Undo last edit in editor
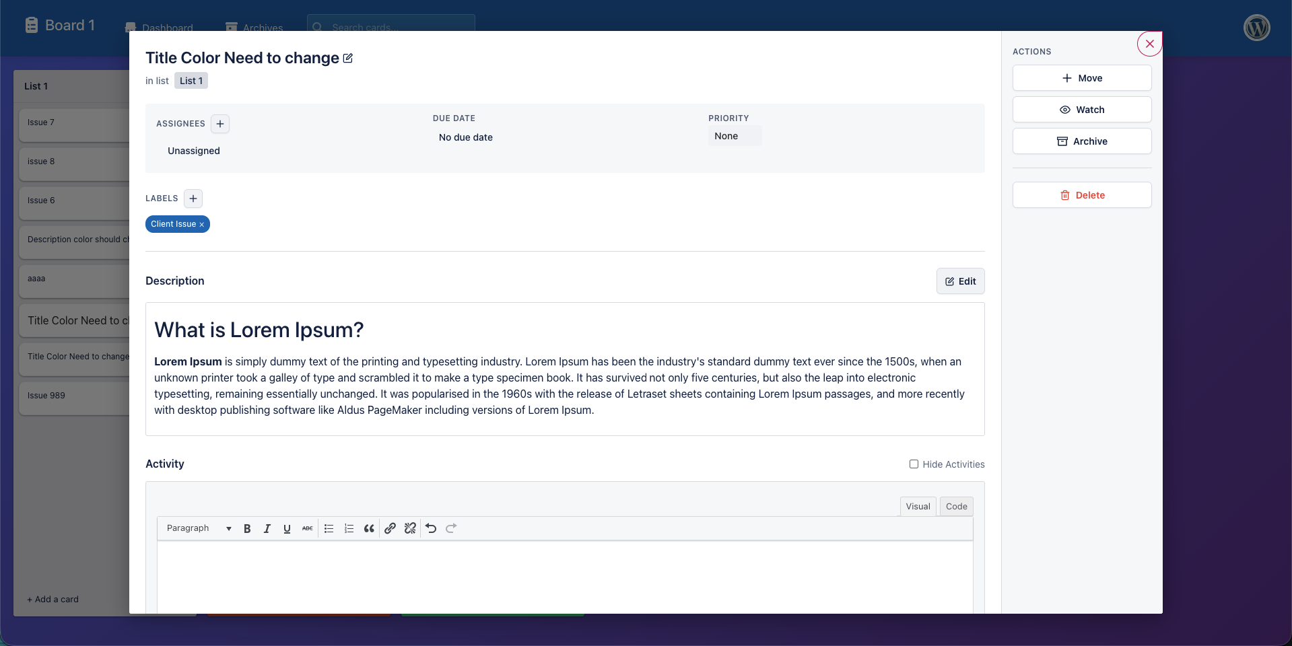The width and height of the screenshot is (1292, 646). [431, 529]
